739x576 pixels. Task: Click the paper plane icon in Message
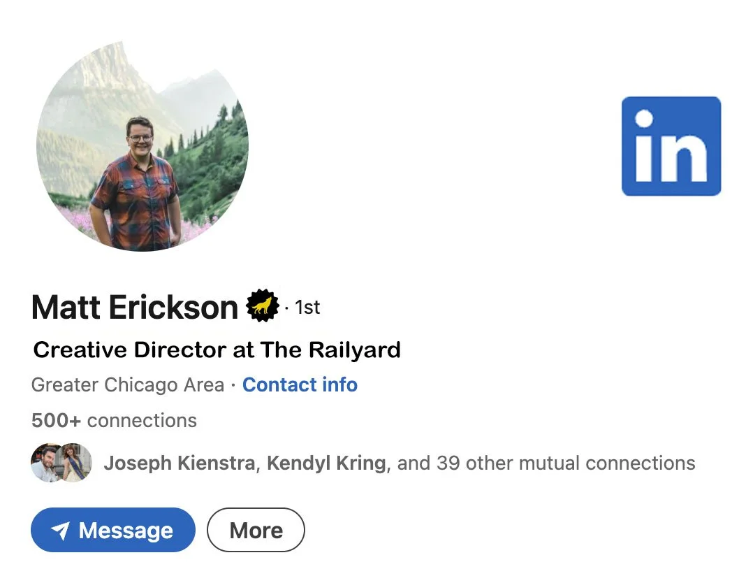60,531
